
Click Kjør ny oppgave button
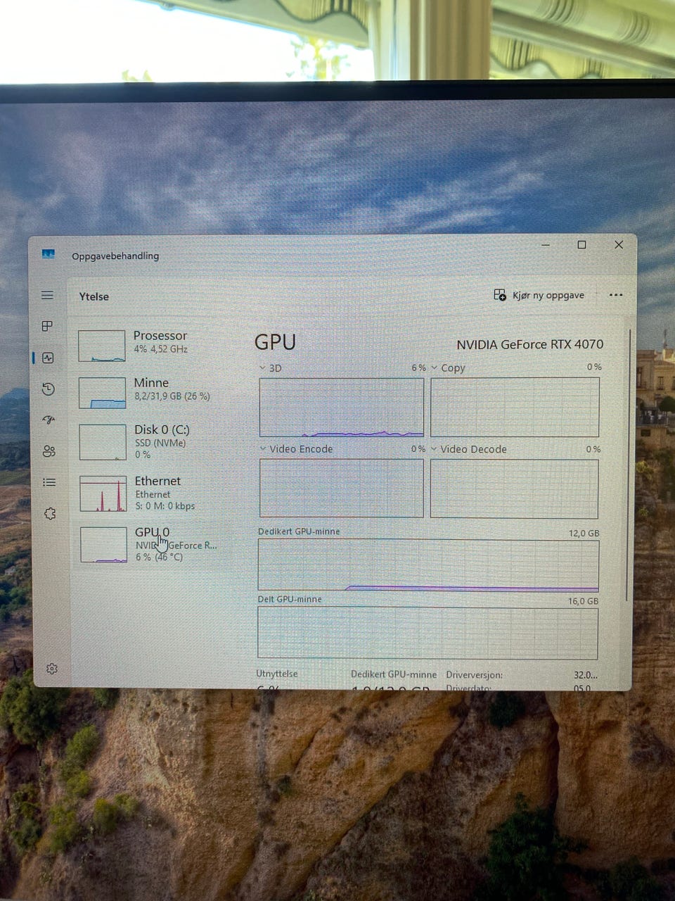coord(539,295)
